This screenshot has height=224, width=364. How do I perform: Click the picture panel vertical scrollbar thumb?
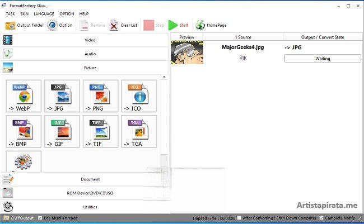click(x=164, y=160)
